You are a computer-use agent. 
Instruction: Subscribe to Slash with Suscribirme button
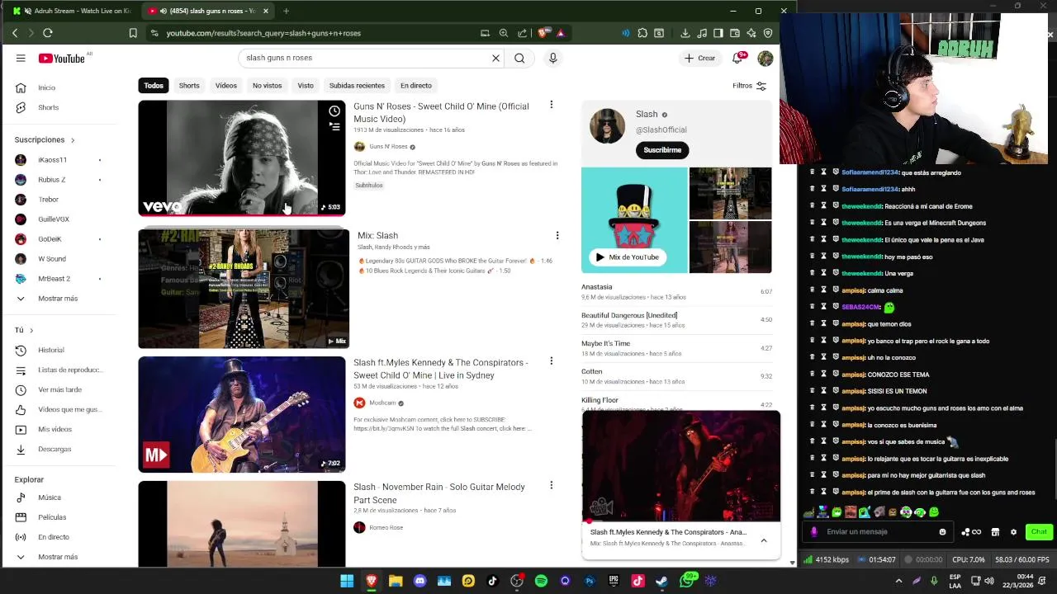(x=662, y=150)
